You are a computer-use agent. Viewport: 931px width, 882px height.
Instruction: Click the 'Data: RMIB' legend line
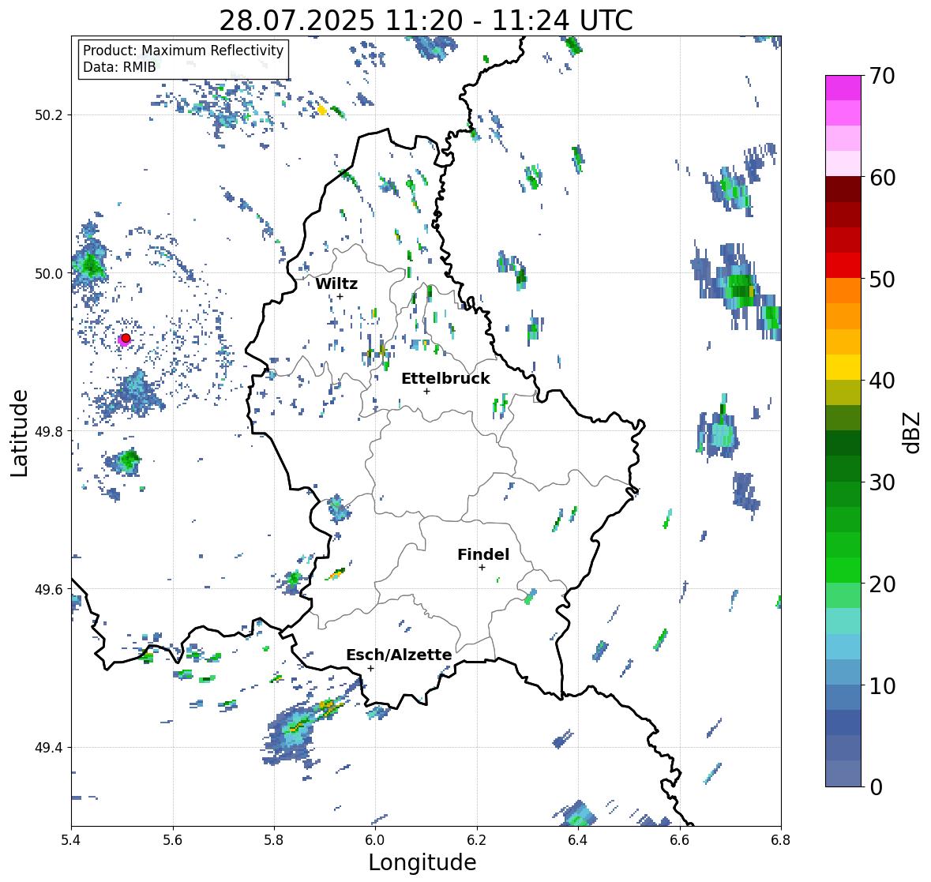(119, 67)
